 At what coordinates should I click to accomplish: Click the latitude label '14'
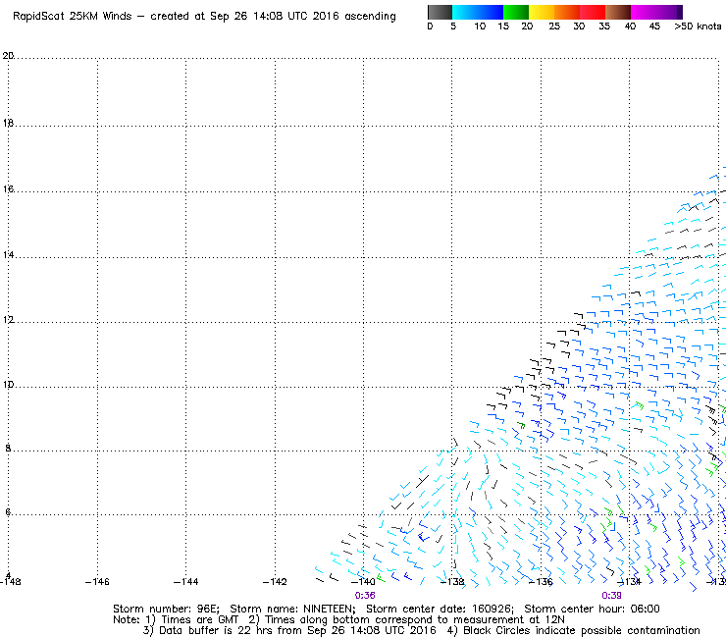pyautogui.click(x=8, y=255)
